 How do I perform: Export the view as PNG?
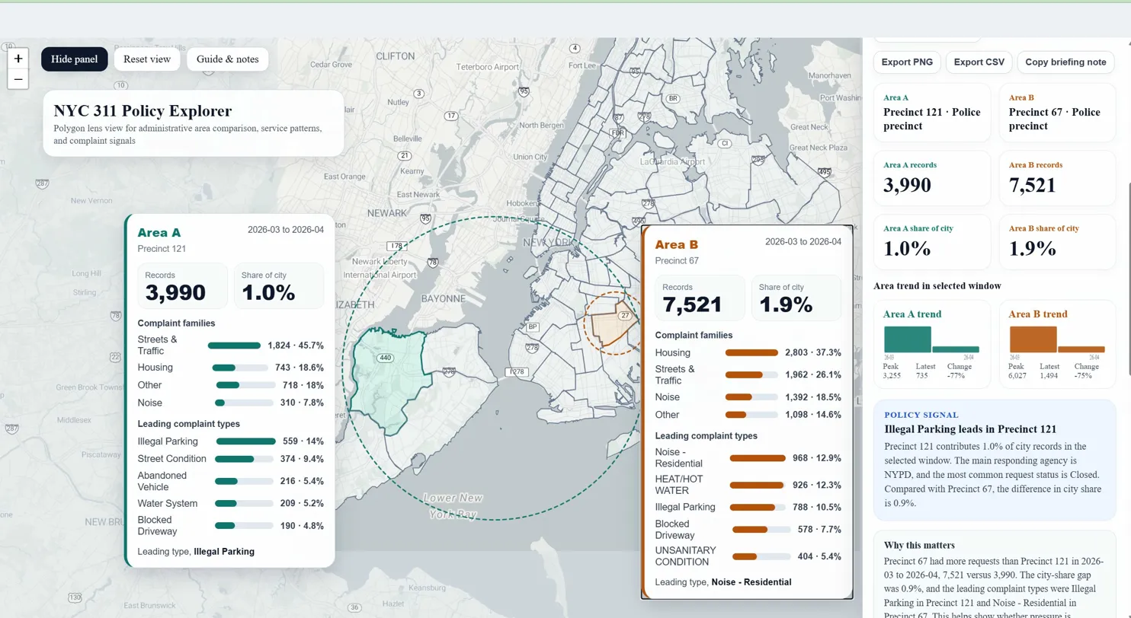pyautogui.click(x=906, y=62)
